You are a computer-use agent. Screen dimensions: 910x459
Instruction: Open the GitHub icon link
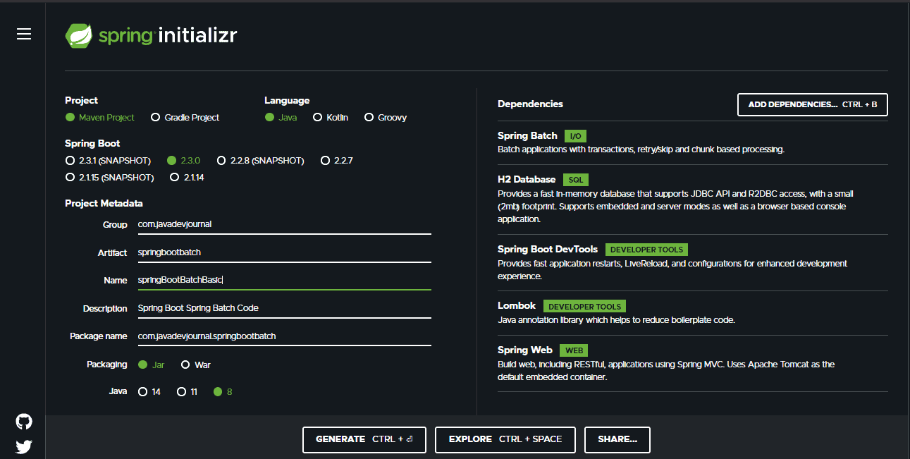click(x=24, y=422)
